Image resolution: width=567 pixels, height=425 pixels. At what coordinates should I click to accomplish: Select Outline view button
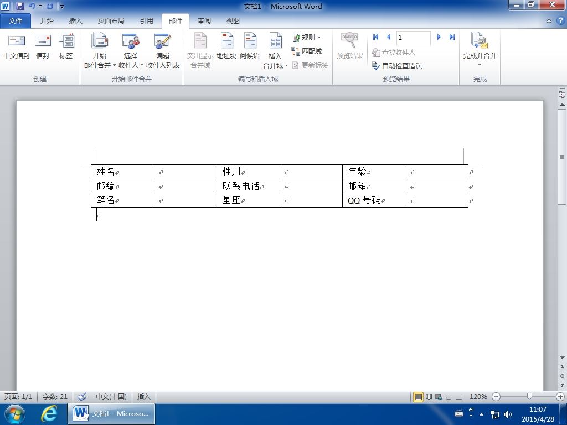[449, 397]
